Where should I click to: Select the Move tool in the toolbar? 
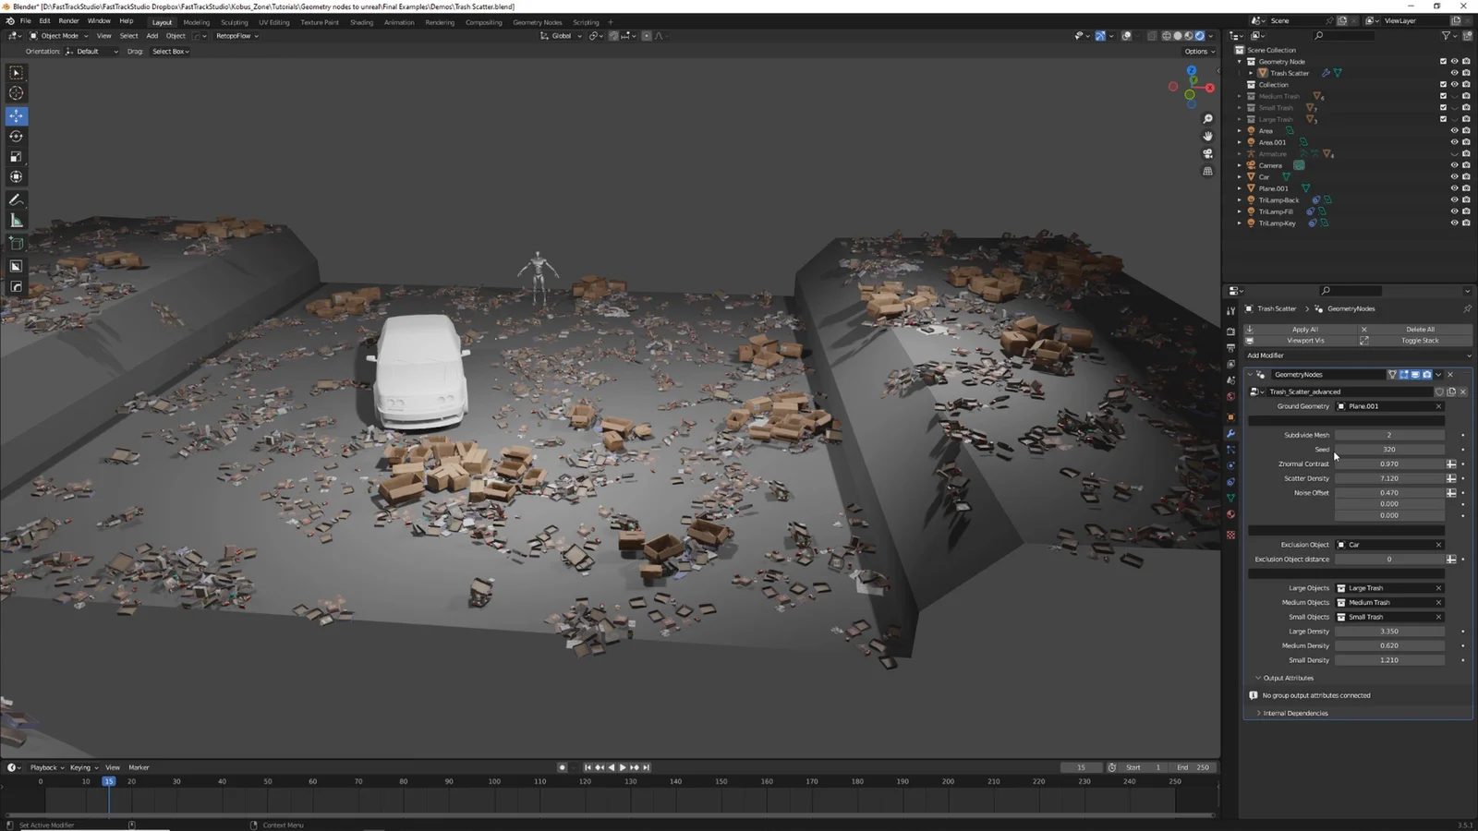click(x=16, y=116)
